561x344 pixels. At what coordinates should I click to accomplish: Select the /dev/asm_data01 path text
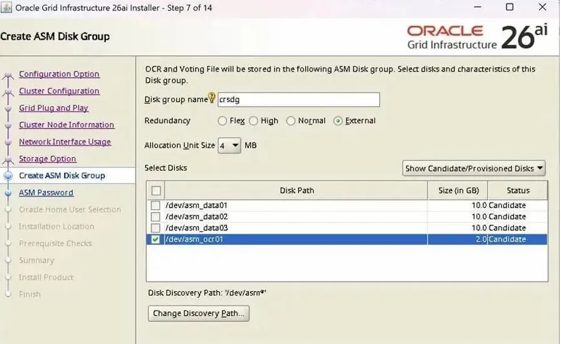coord(196,206)
